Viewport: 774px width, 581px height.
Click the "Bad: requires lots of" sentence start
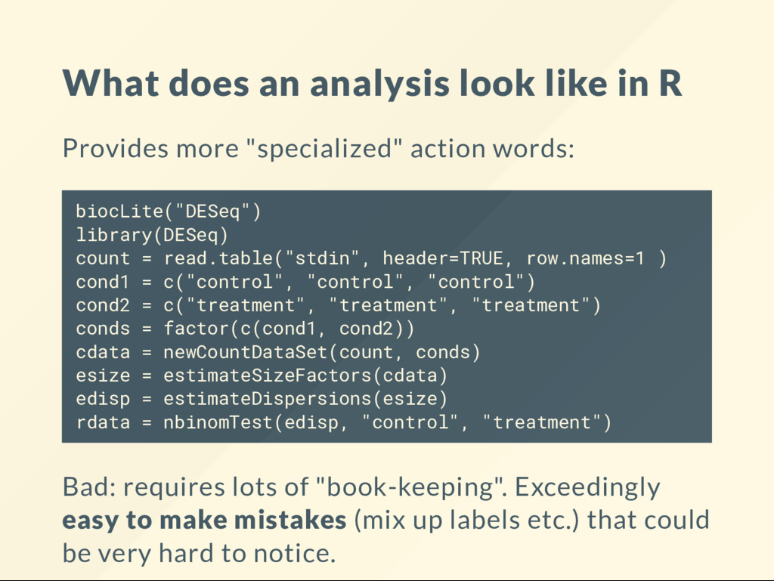point(186,487)
